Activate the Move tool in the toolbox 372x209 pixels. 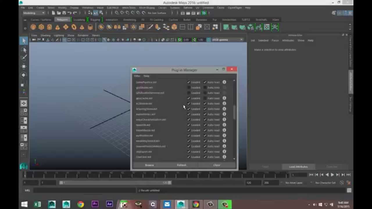pyautogui.click(x=24, y=66)
